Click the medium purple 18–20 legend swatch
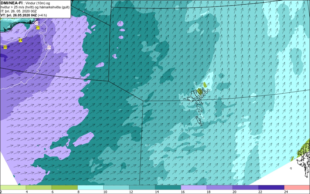 [220, 187]
